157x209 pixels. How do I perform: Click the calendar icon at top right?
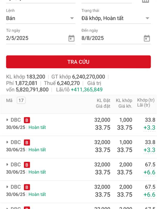coord(145,1)
